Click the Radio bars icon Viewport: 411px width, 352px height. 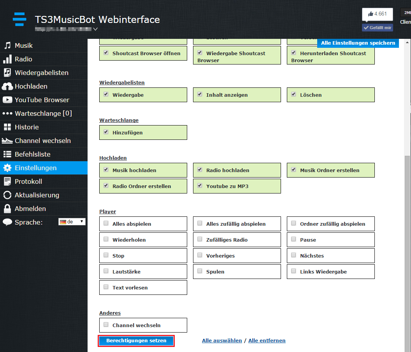click(7, 59)
